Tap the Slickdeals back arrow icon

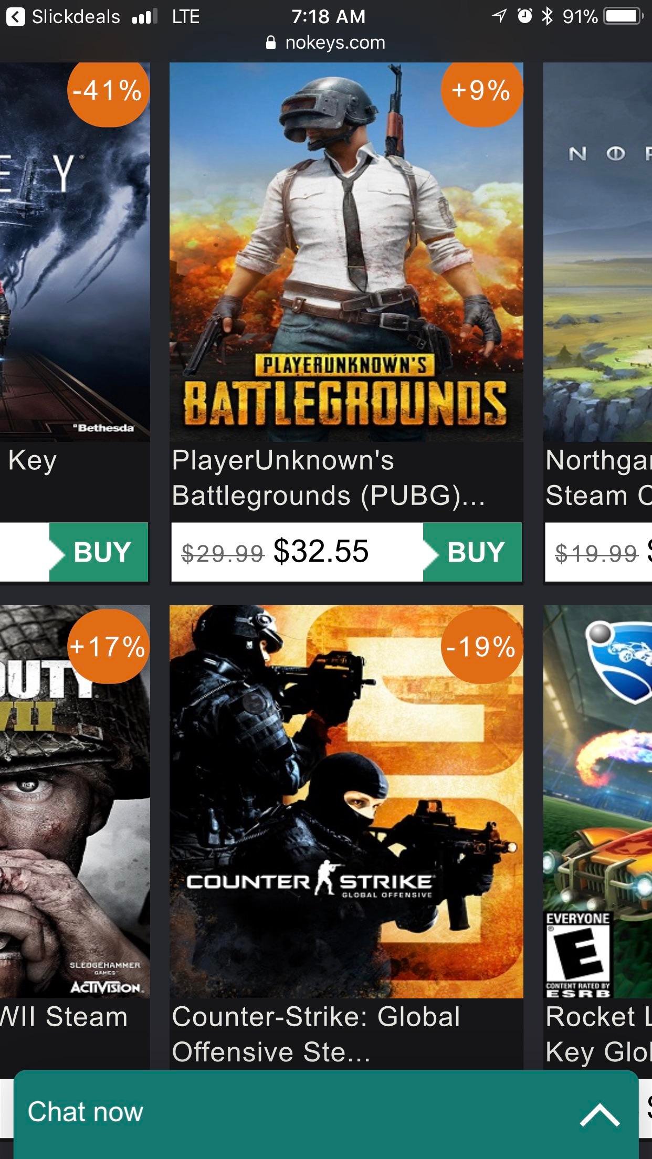coord(15,17)
